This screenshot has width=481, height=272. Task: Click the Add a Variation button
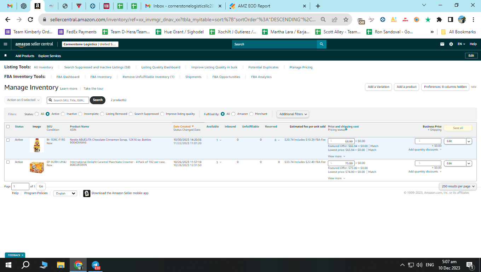click(x=378, y=87)
